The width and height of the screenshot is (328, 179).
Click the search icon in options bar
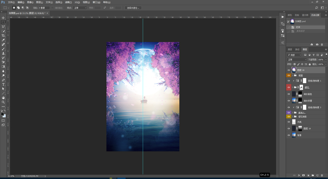[x=316, y=8]
